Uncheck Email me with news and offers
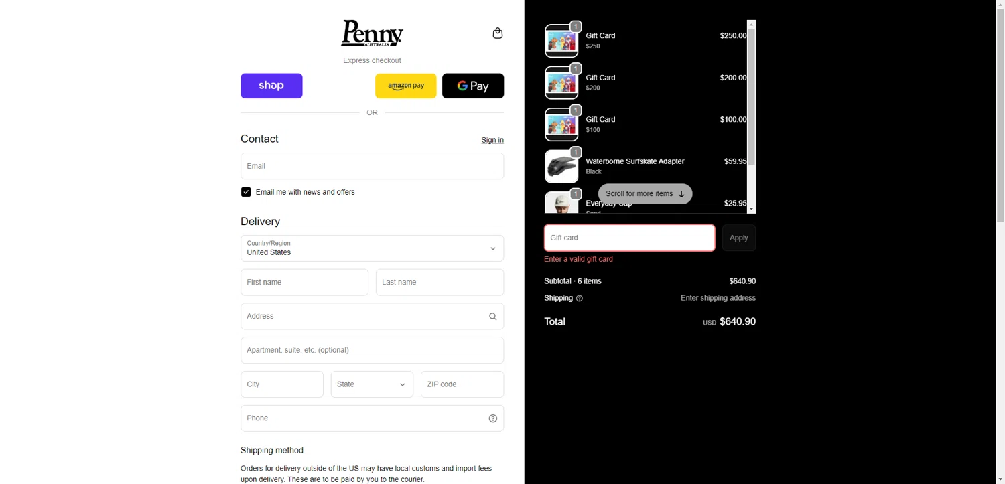The image size is (1005, 484). (x=246, y=192)
